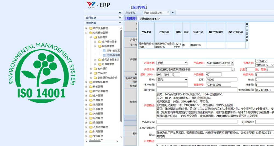Viewport: 274px width, 146px height.
Task: Collapse the 制版需求单 node
Action: pos(95,46)
